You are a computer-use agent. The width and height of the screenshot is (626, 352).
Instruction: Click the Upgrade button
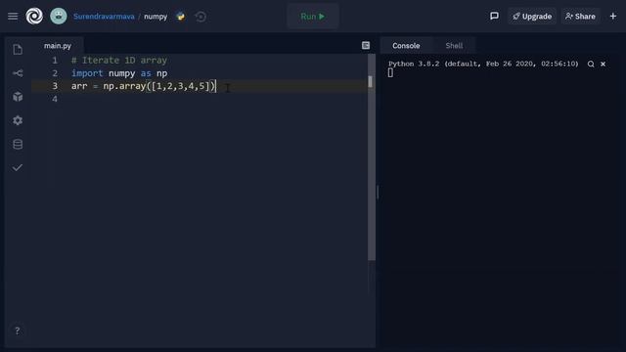pyautogui.click(x=532, y=17)
